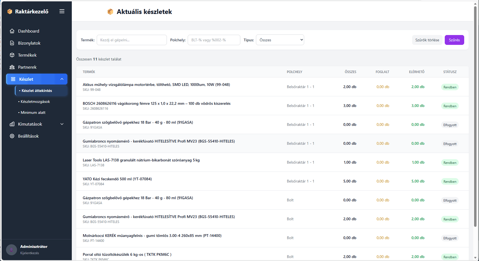The width and height of the screenshot is (479, 261).
Task: Click the Kimutatások chart icon
Action: [12, 124]
